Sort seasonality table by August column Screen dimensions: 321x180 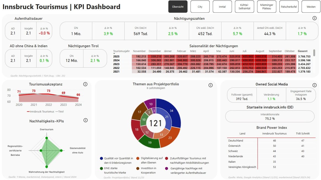click(x=260, y=51)
